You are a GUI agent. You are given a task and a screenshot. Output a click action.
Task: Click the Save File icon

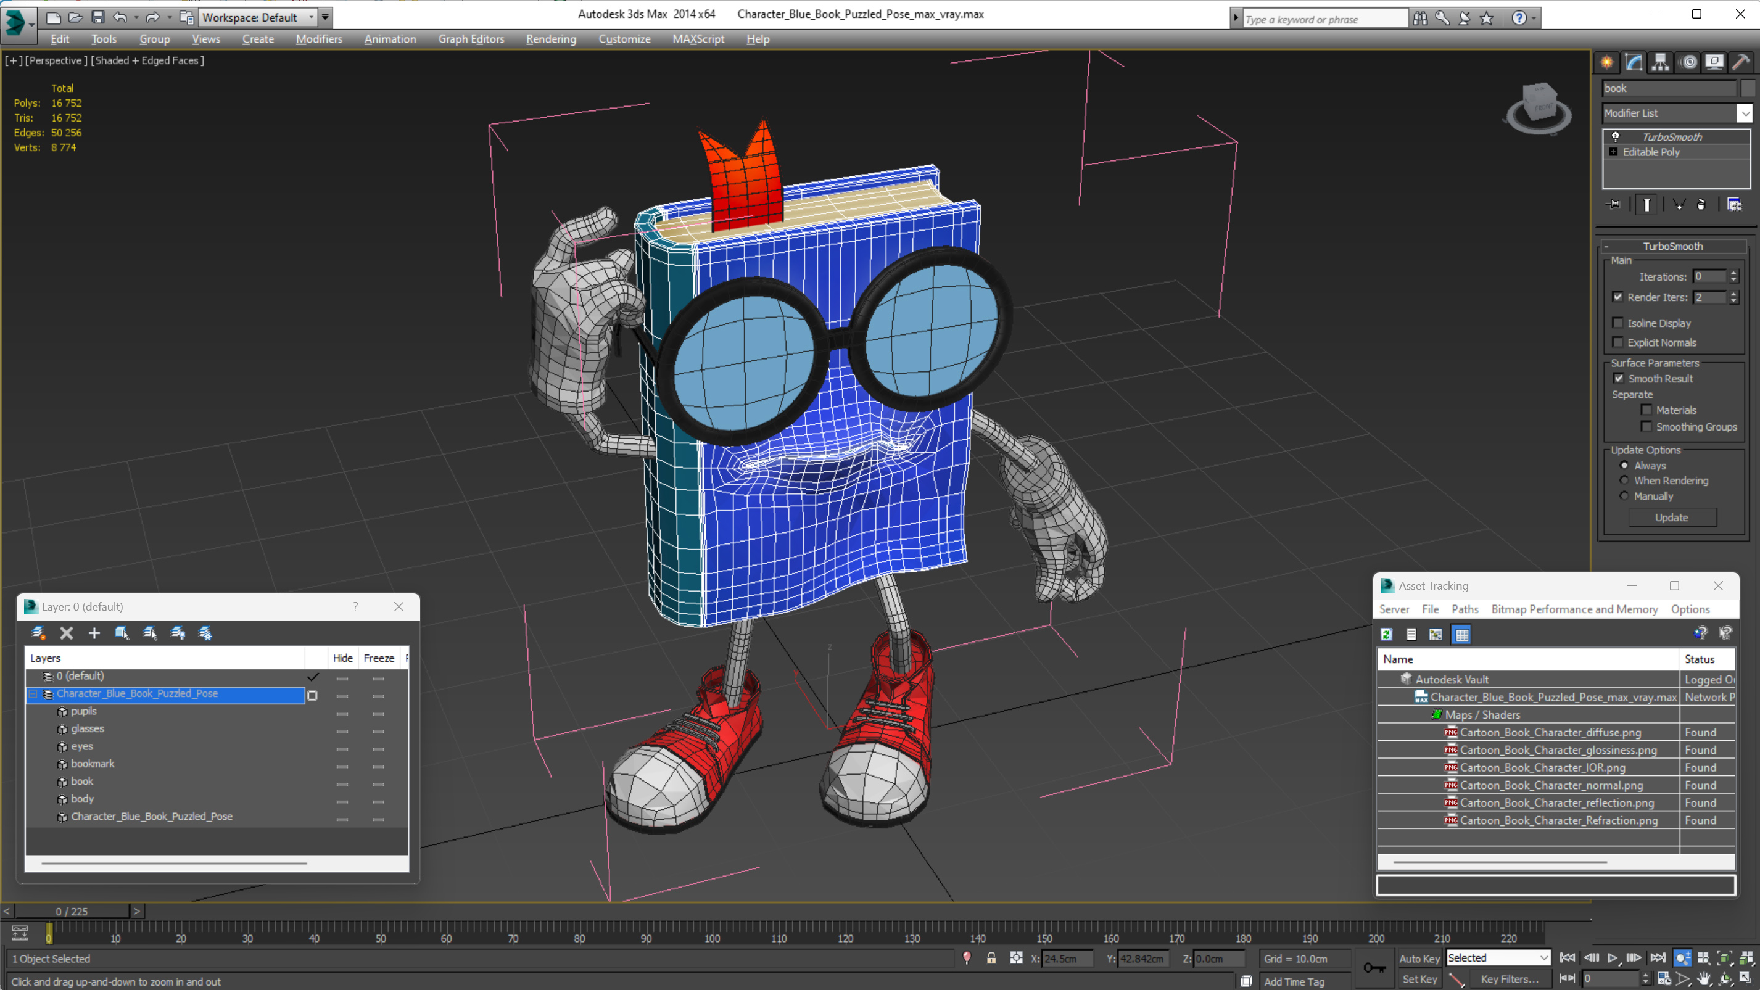97,17
